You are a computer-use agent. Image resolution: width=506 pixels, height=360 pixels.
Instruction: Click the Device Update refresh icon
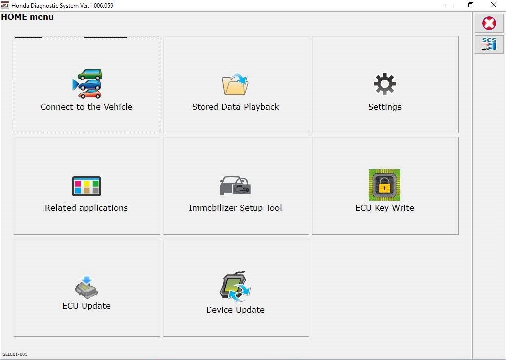[x=235, y=286]
